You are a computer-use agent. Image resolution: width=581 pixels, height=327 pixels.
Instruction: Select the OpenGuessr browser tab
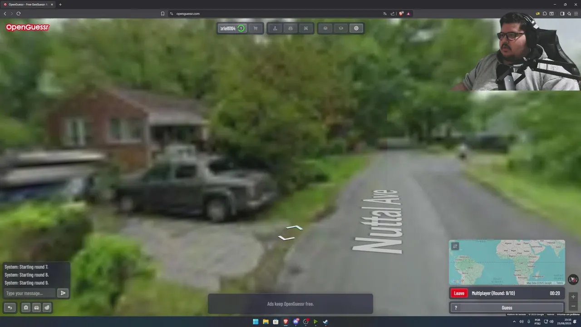29,5
